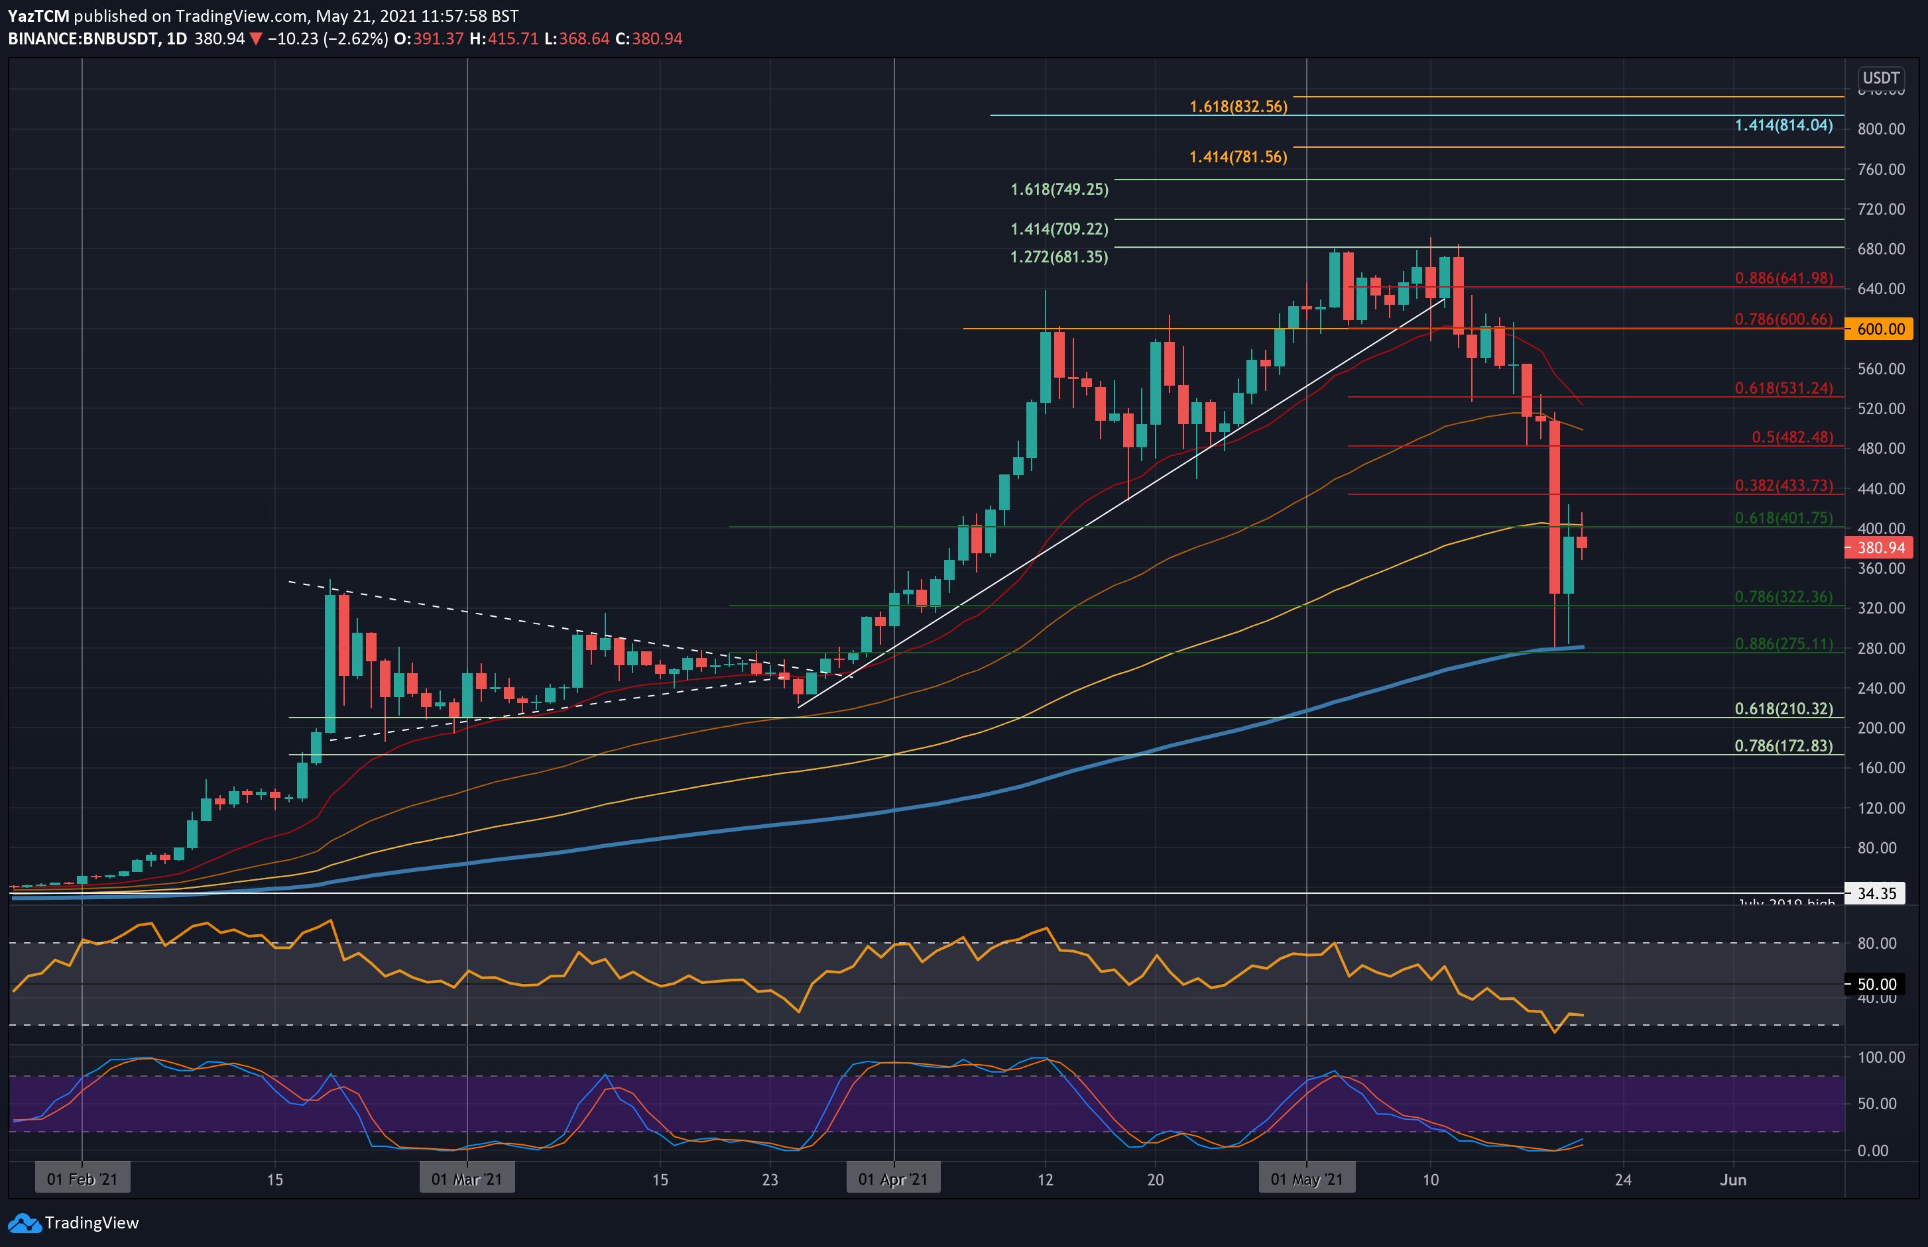
Task: Click the 01 Apr '21 date marker
Action: coord(892,1179)
